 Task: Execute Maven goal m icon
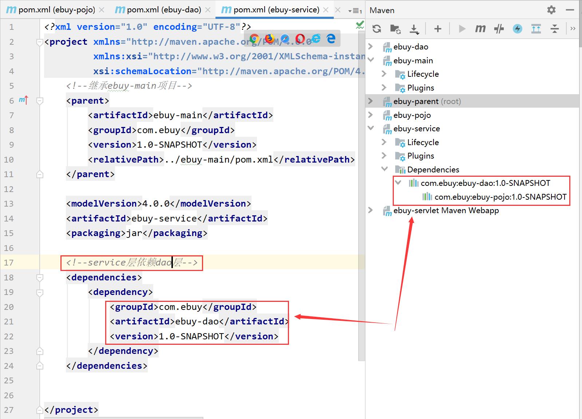click(x=480, y=29)
